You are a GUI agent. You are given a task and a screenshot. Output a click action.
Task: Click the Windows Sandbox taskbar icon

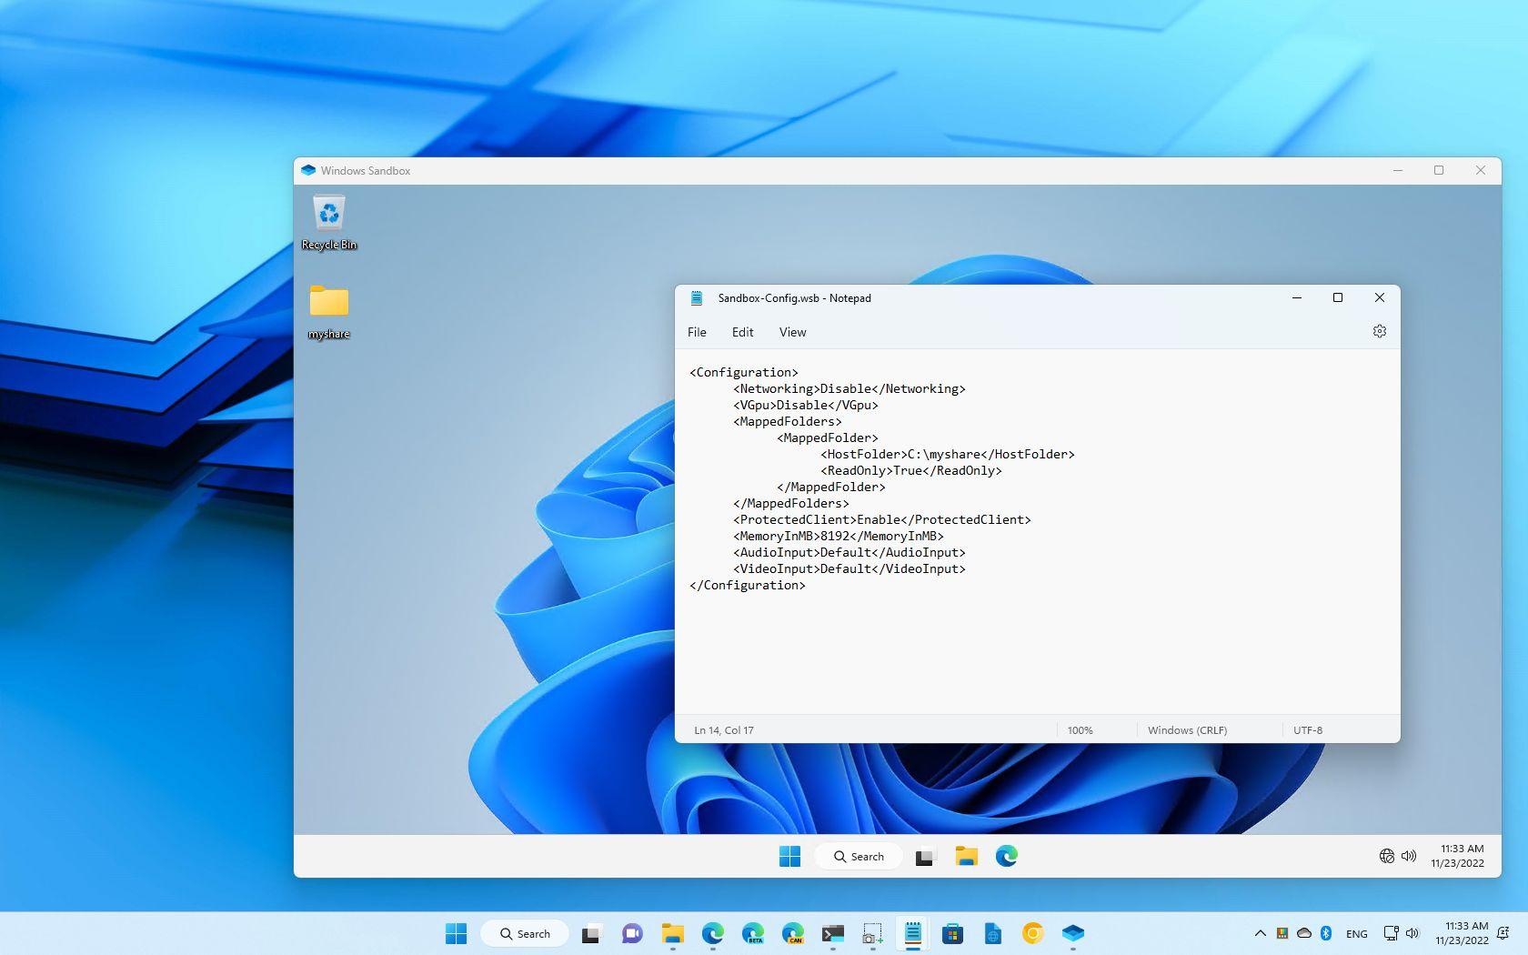pyautogui.click(x=1072, y=933)
